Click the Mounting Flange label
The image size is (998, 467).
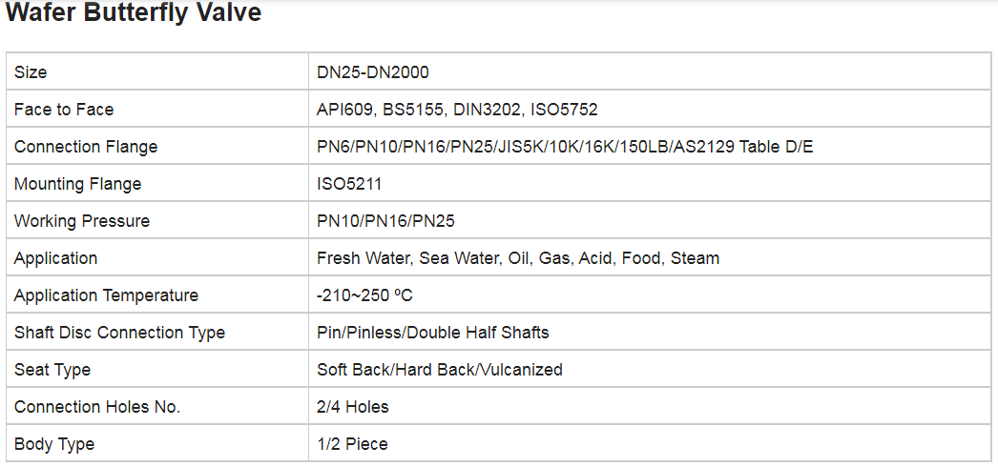(x=77, y=184)
